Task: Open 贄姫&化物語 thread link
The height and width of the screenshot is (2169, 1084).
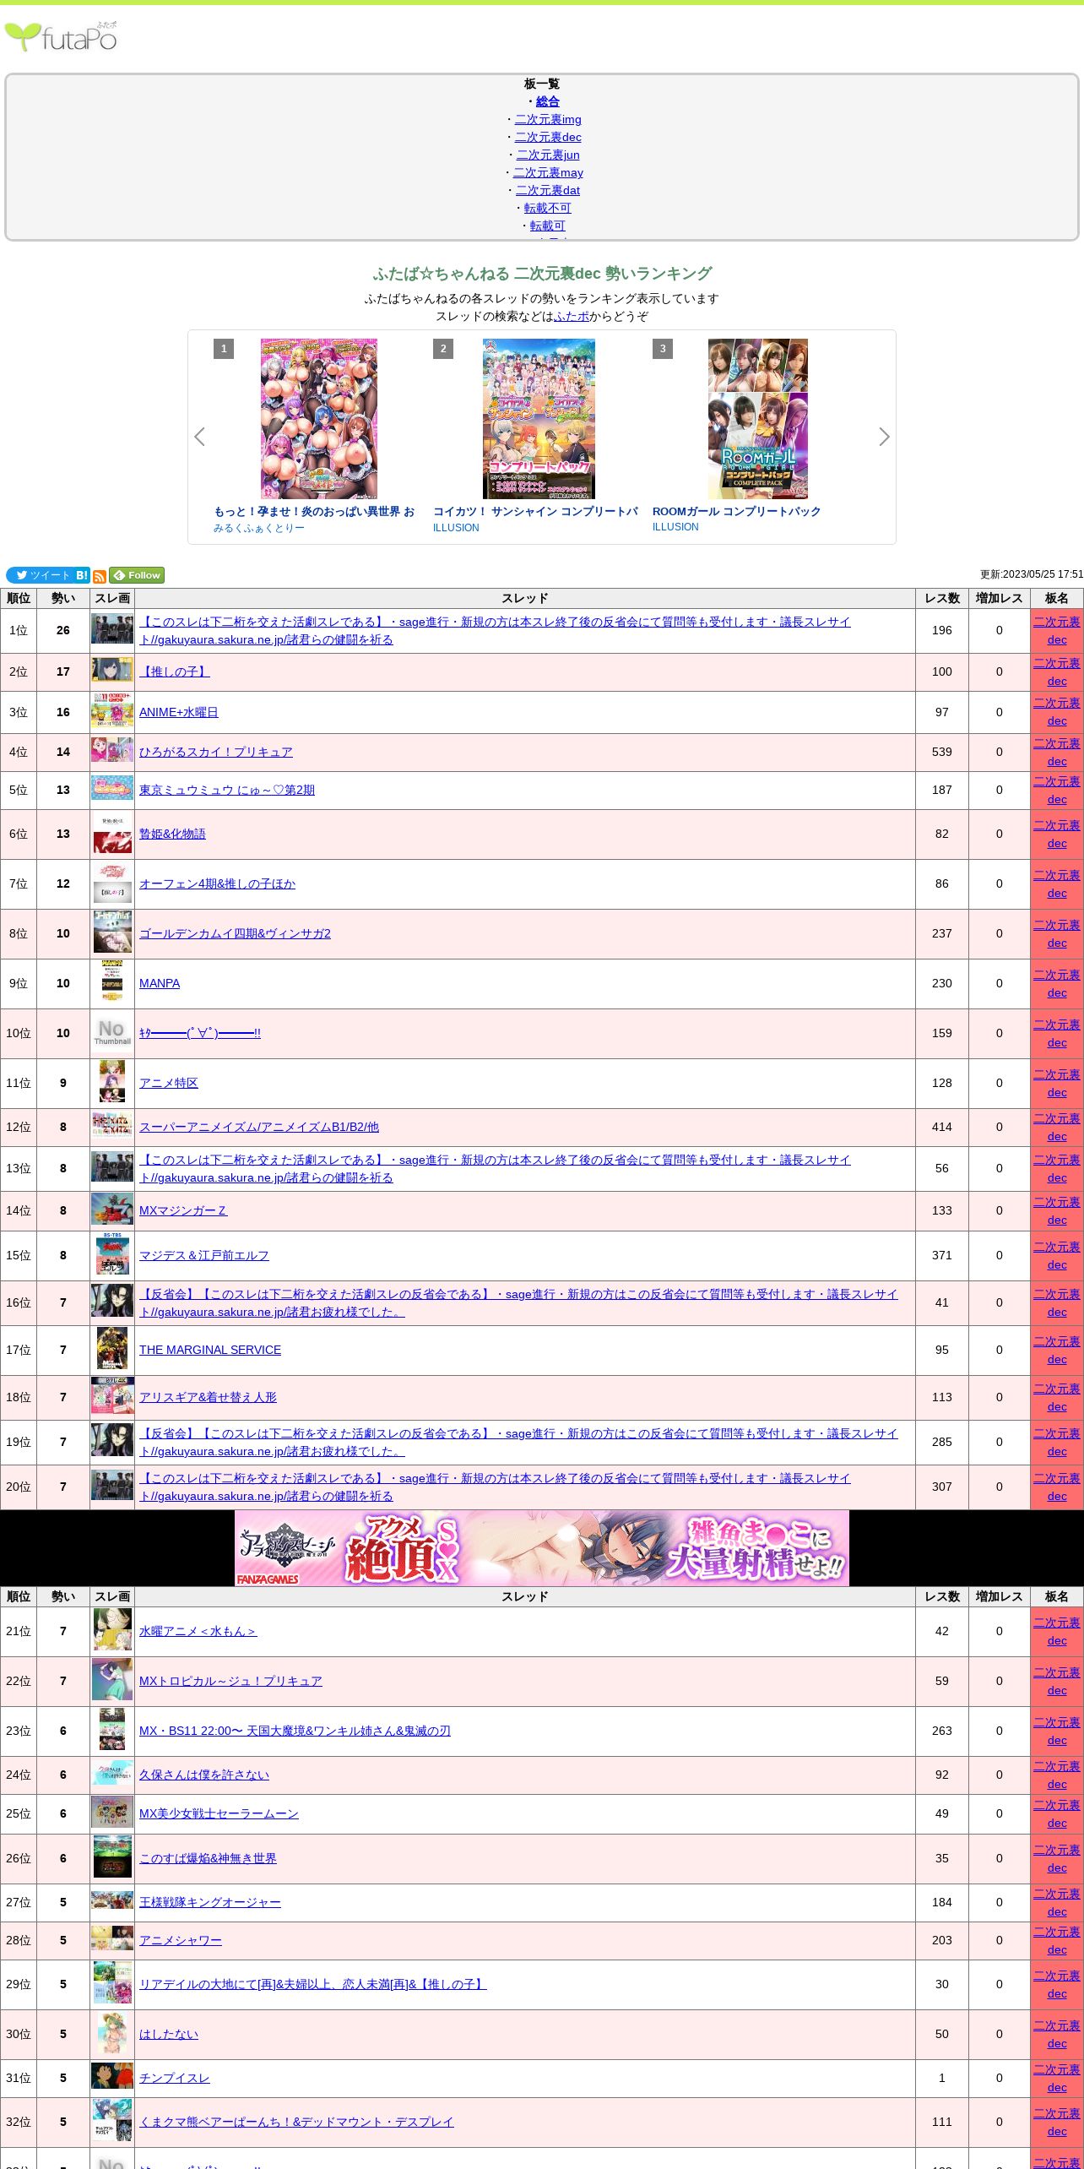Action: (x=172, y=834)
